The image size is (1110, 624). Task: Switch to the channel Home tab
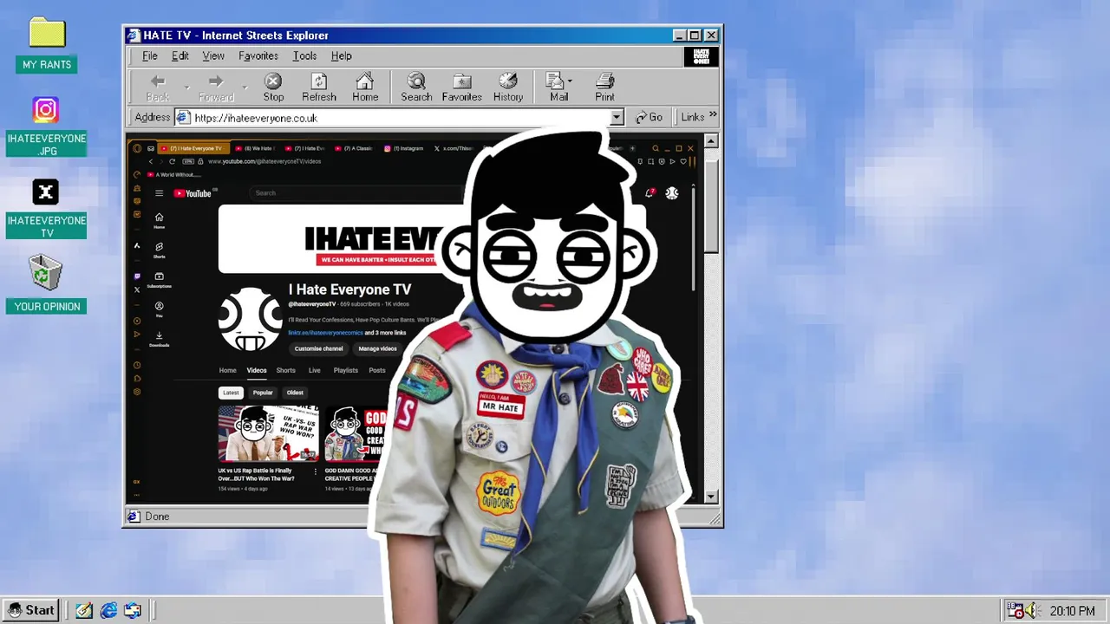(227, 370)
